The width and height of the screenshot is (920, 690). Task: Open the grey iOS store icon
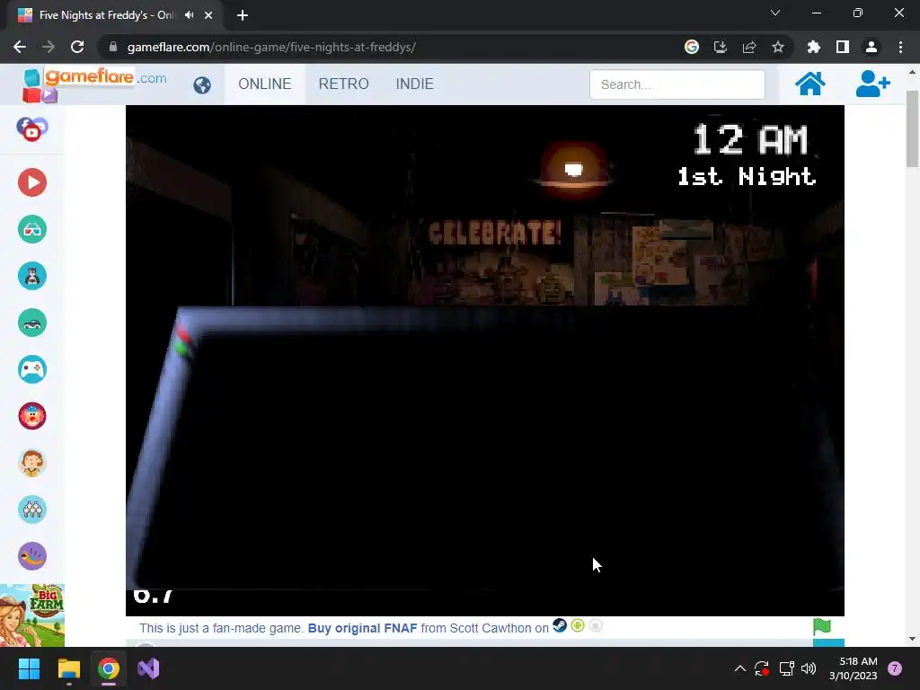[x=596, y=626]
